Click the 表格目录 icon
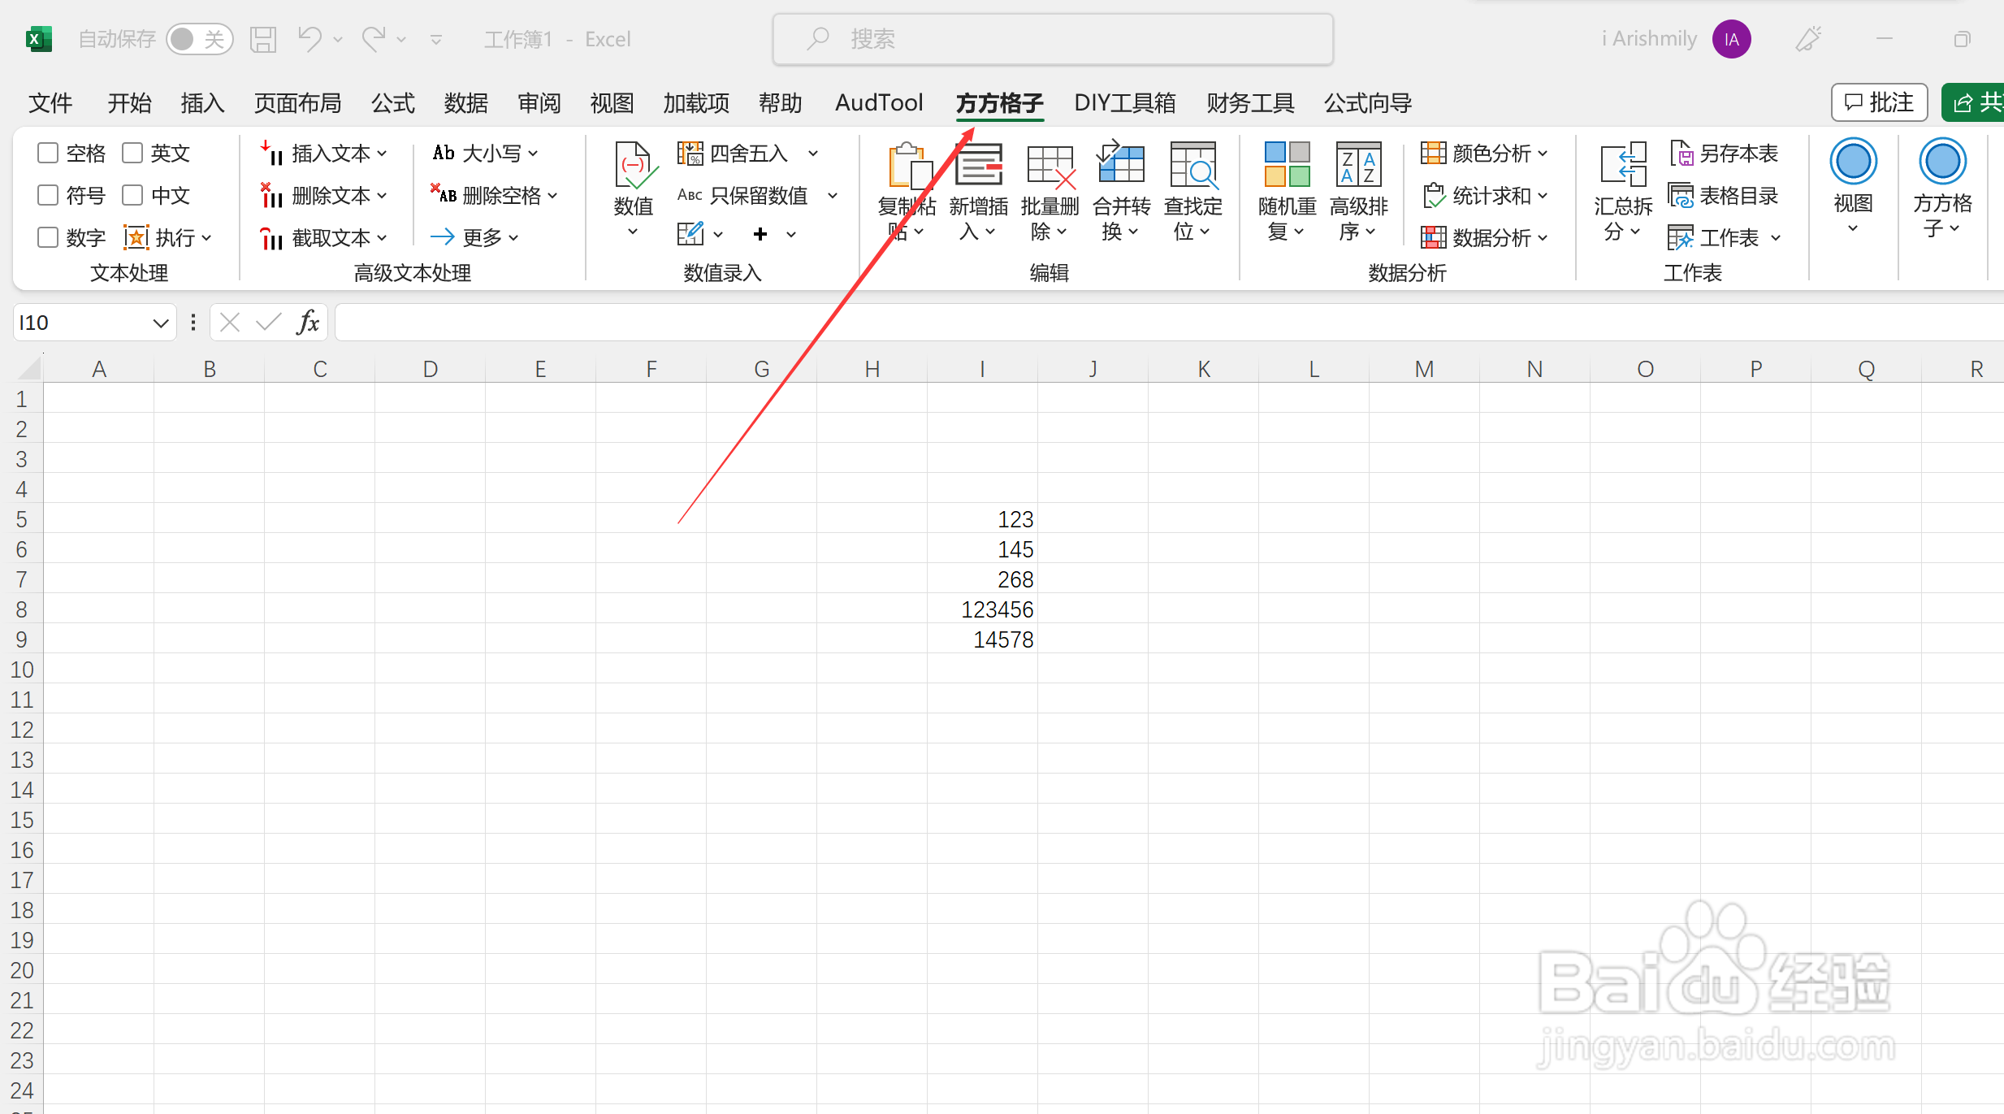Viewport: 2004px width, 1114px height. coord(1681,195)
